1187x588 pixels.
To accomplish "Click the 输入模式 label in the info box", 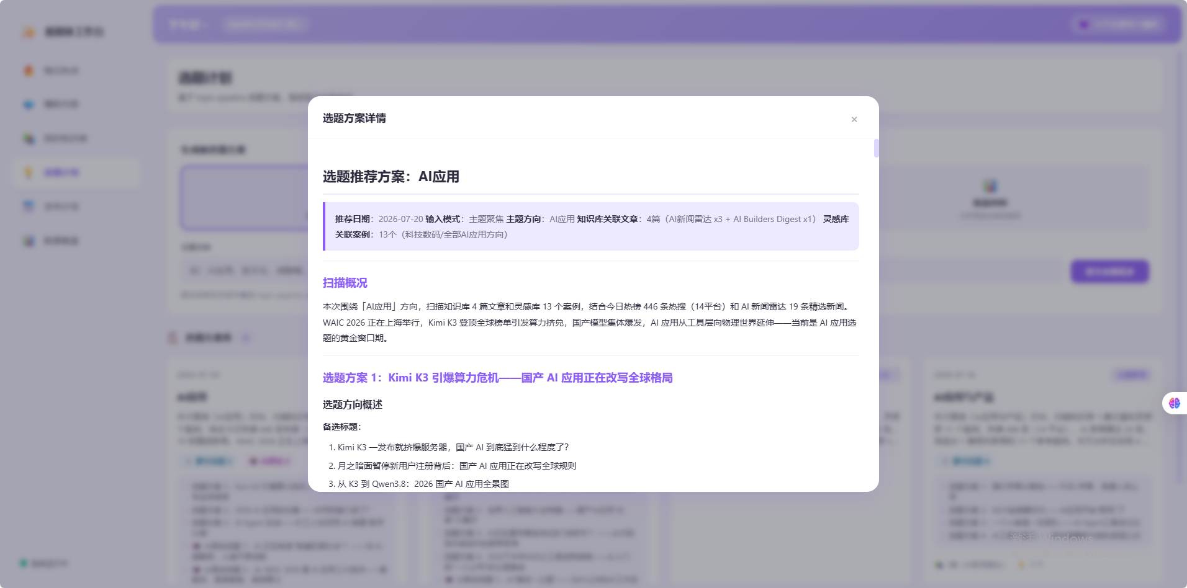I will tap(443, 219).
